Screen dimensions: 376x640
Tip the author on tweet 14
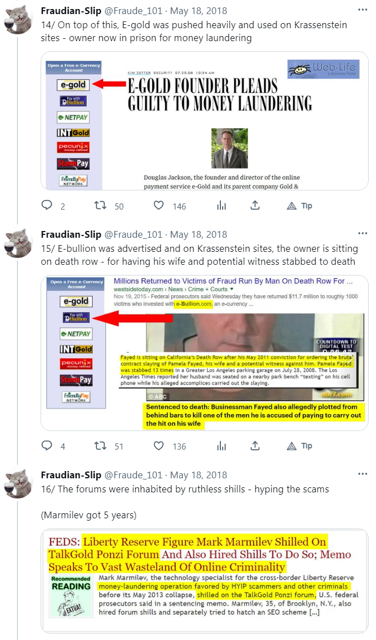click(x=299, y=206)
